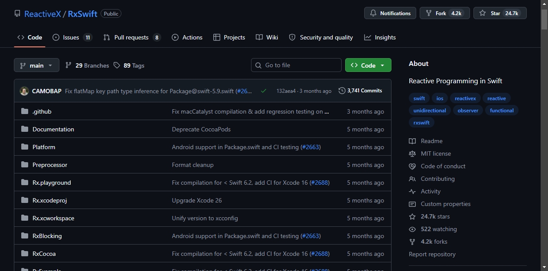Click the tag icon beside 89 Tags
Viewport: 548px width, 271px height.
pyautogui.click(x=117, y=65)
